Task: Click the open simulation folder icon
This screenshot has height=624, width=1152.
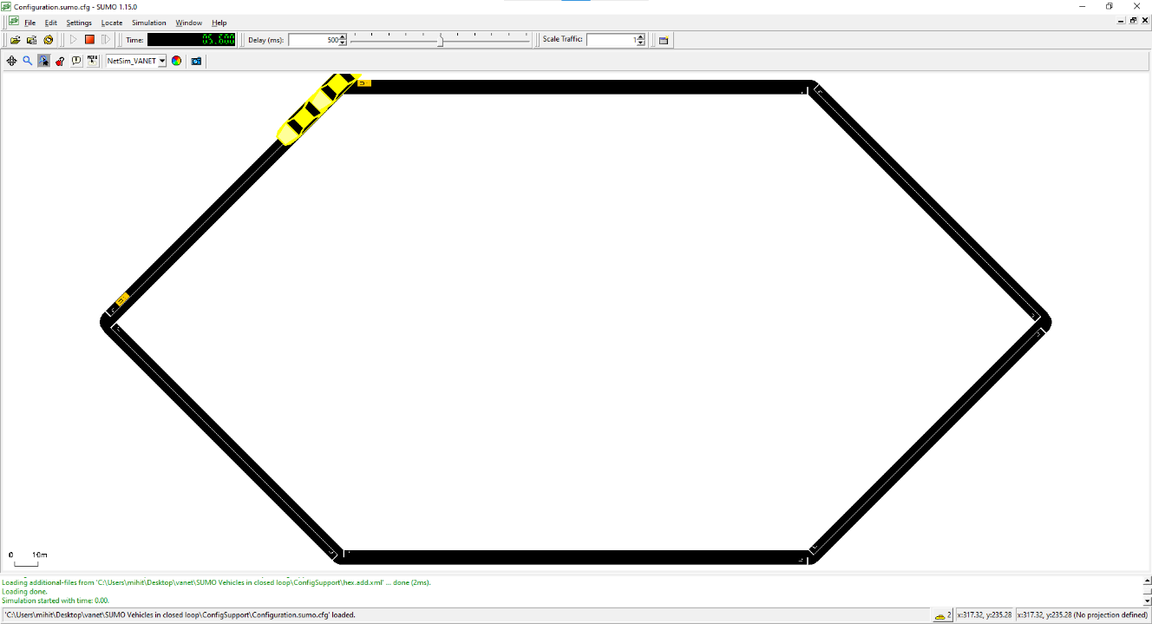Action: coord(15,40)
